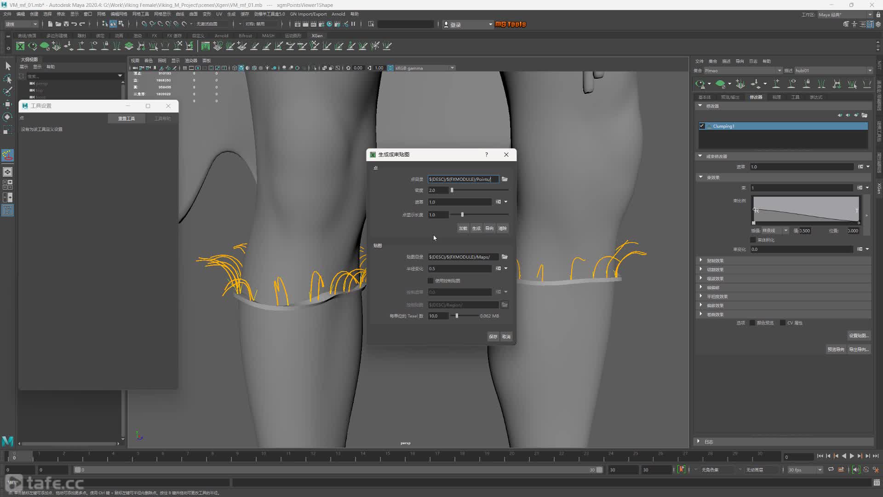Click the mirror guides icon in XGen panel
Screen dimensions: 883x497
821,84
